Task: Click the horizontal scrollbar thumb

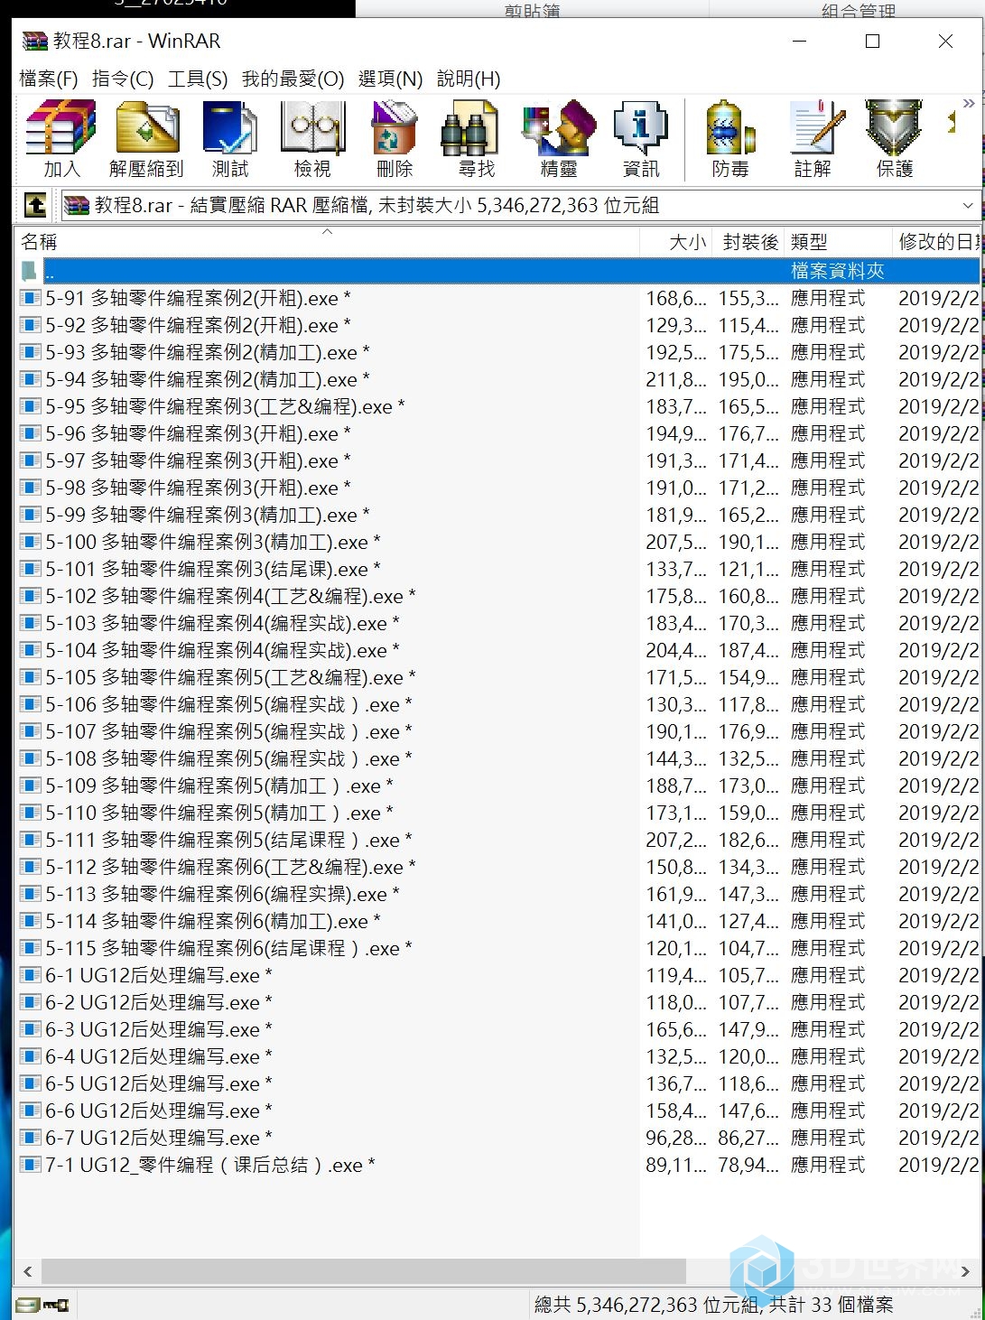Action: click(364, 1271)
